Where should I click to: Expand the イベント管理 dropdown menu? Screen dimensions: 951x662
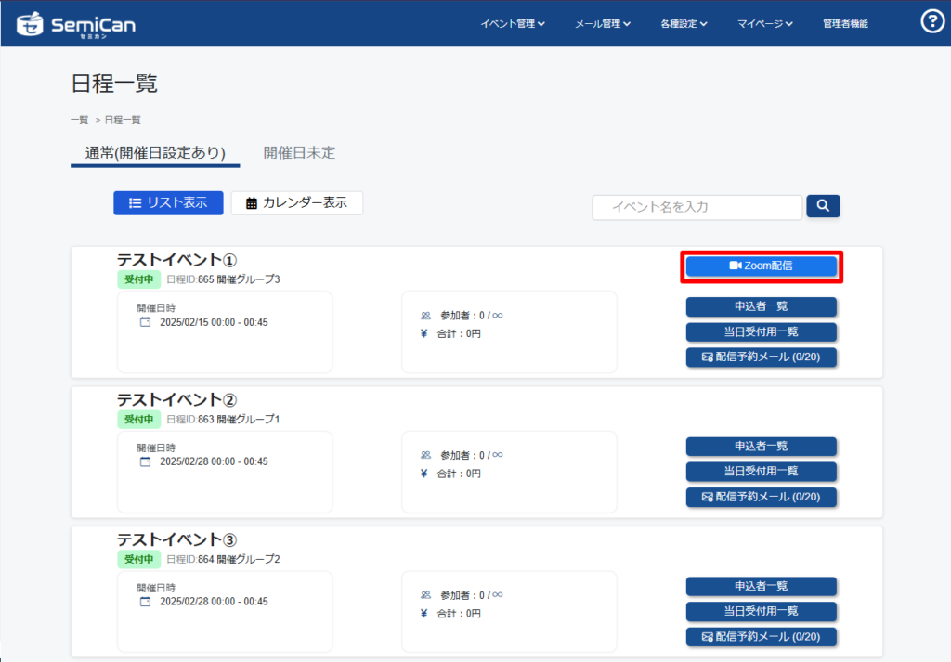(512, 24)
